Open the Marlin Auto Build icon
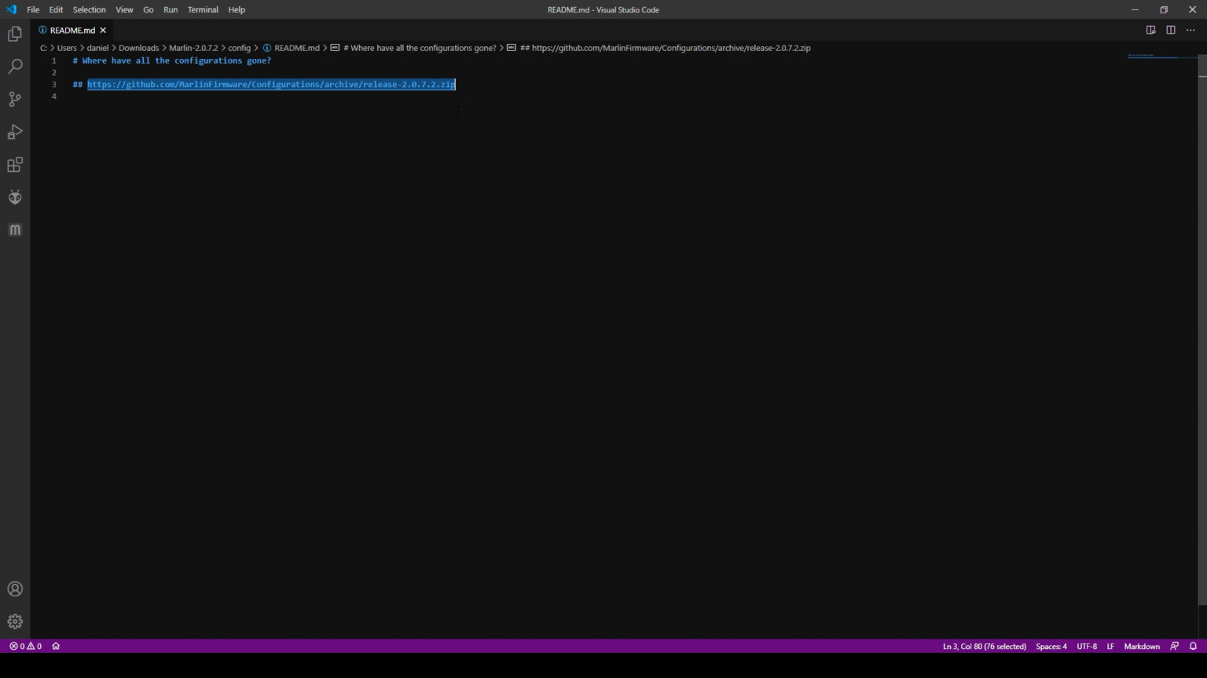 coord(15,230)
